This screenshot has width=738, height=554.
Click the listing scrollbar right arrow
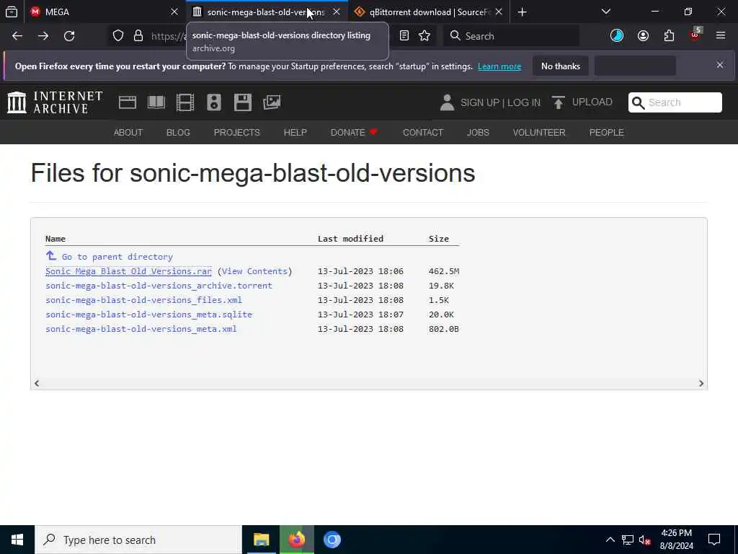click(701, 384)
